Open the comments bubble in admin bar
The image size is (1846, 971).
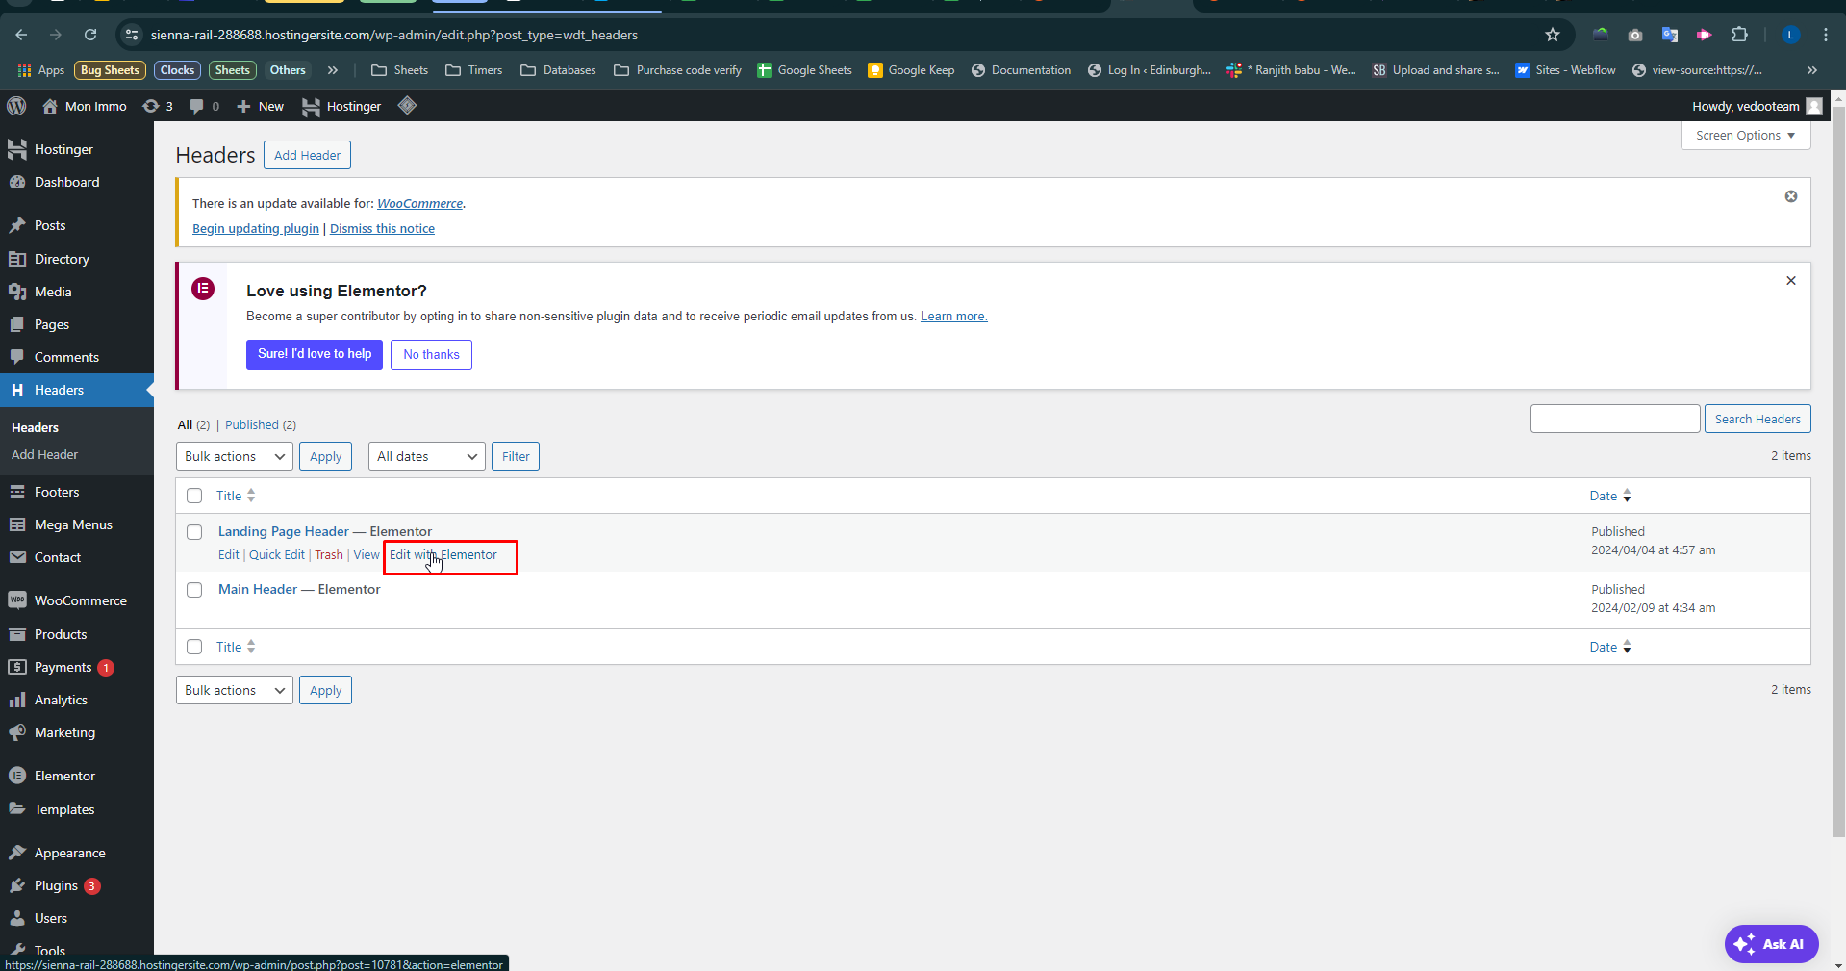[204, 106]
